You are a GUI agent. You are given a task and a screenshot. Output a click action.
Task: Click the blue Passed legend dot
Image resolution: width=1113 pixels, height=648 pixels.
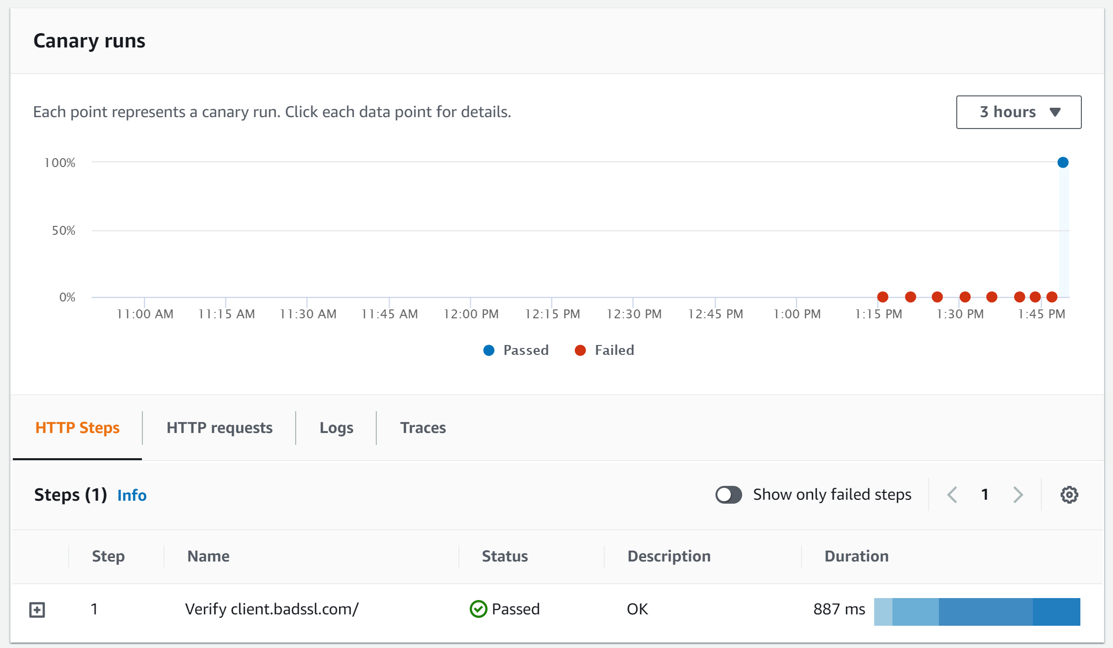pyautogui.click(x=488, y=350)
